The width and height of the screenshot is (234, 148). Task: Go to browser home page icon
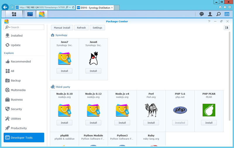coord(220,7)
